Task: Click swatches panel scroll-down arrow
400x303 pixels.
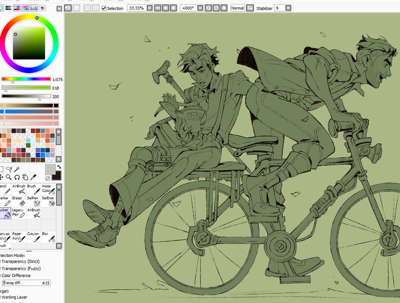Action: click(58, 159)
